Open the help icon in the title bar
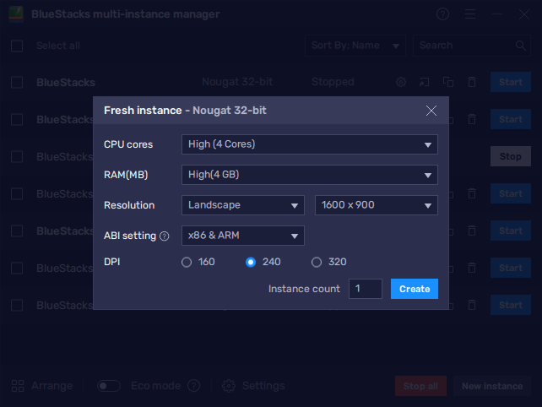Viewport: 542px width, 407px height. pos(442,14)
